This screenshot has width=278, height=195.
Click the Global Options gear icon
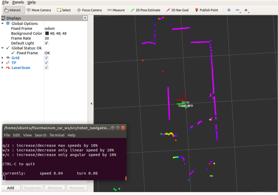[8, 23]
